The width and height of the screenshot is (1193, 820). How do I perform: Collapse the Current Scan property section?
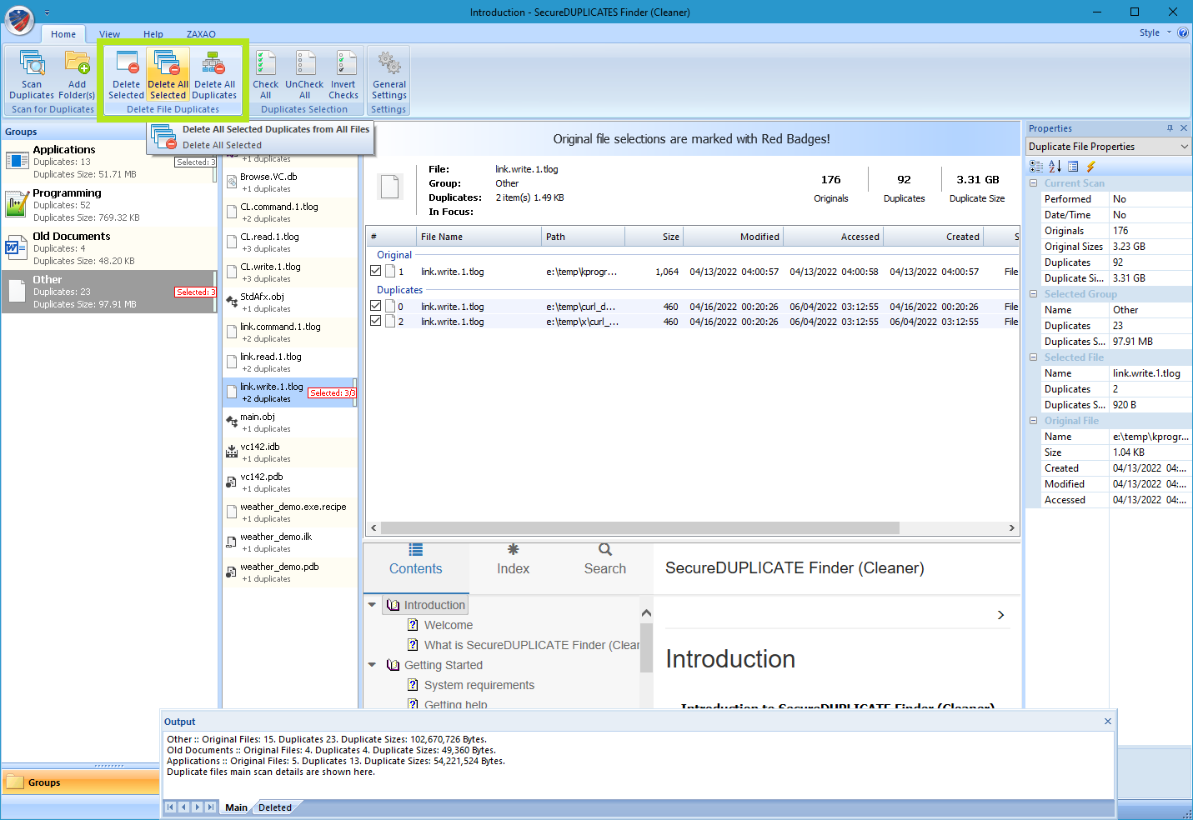click(x=1034, y=183)
